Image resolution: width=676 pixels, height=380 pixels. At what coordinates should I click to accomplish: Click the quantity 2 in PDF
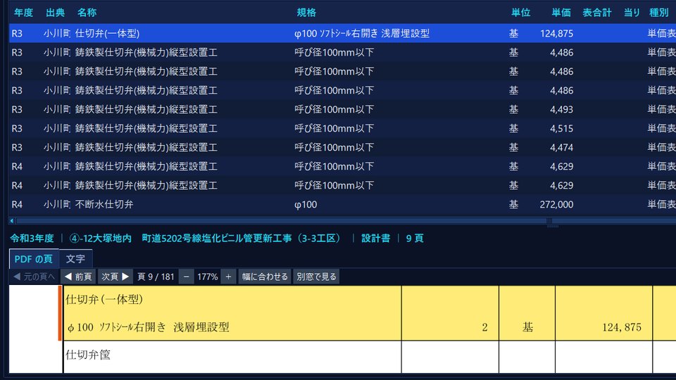coord(484,327)
